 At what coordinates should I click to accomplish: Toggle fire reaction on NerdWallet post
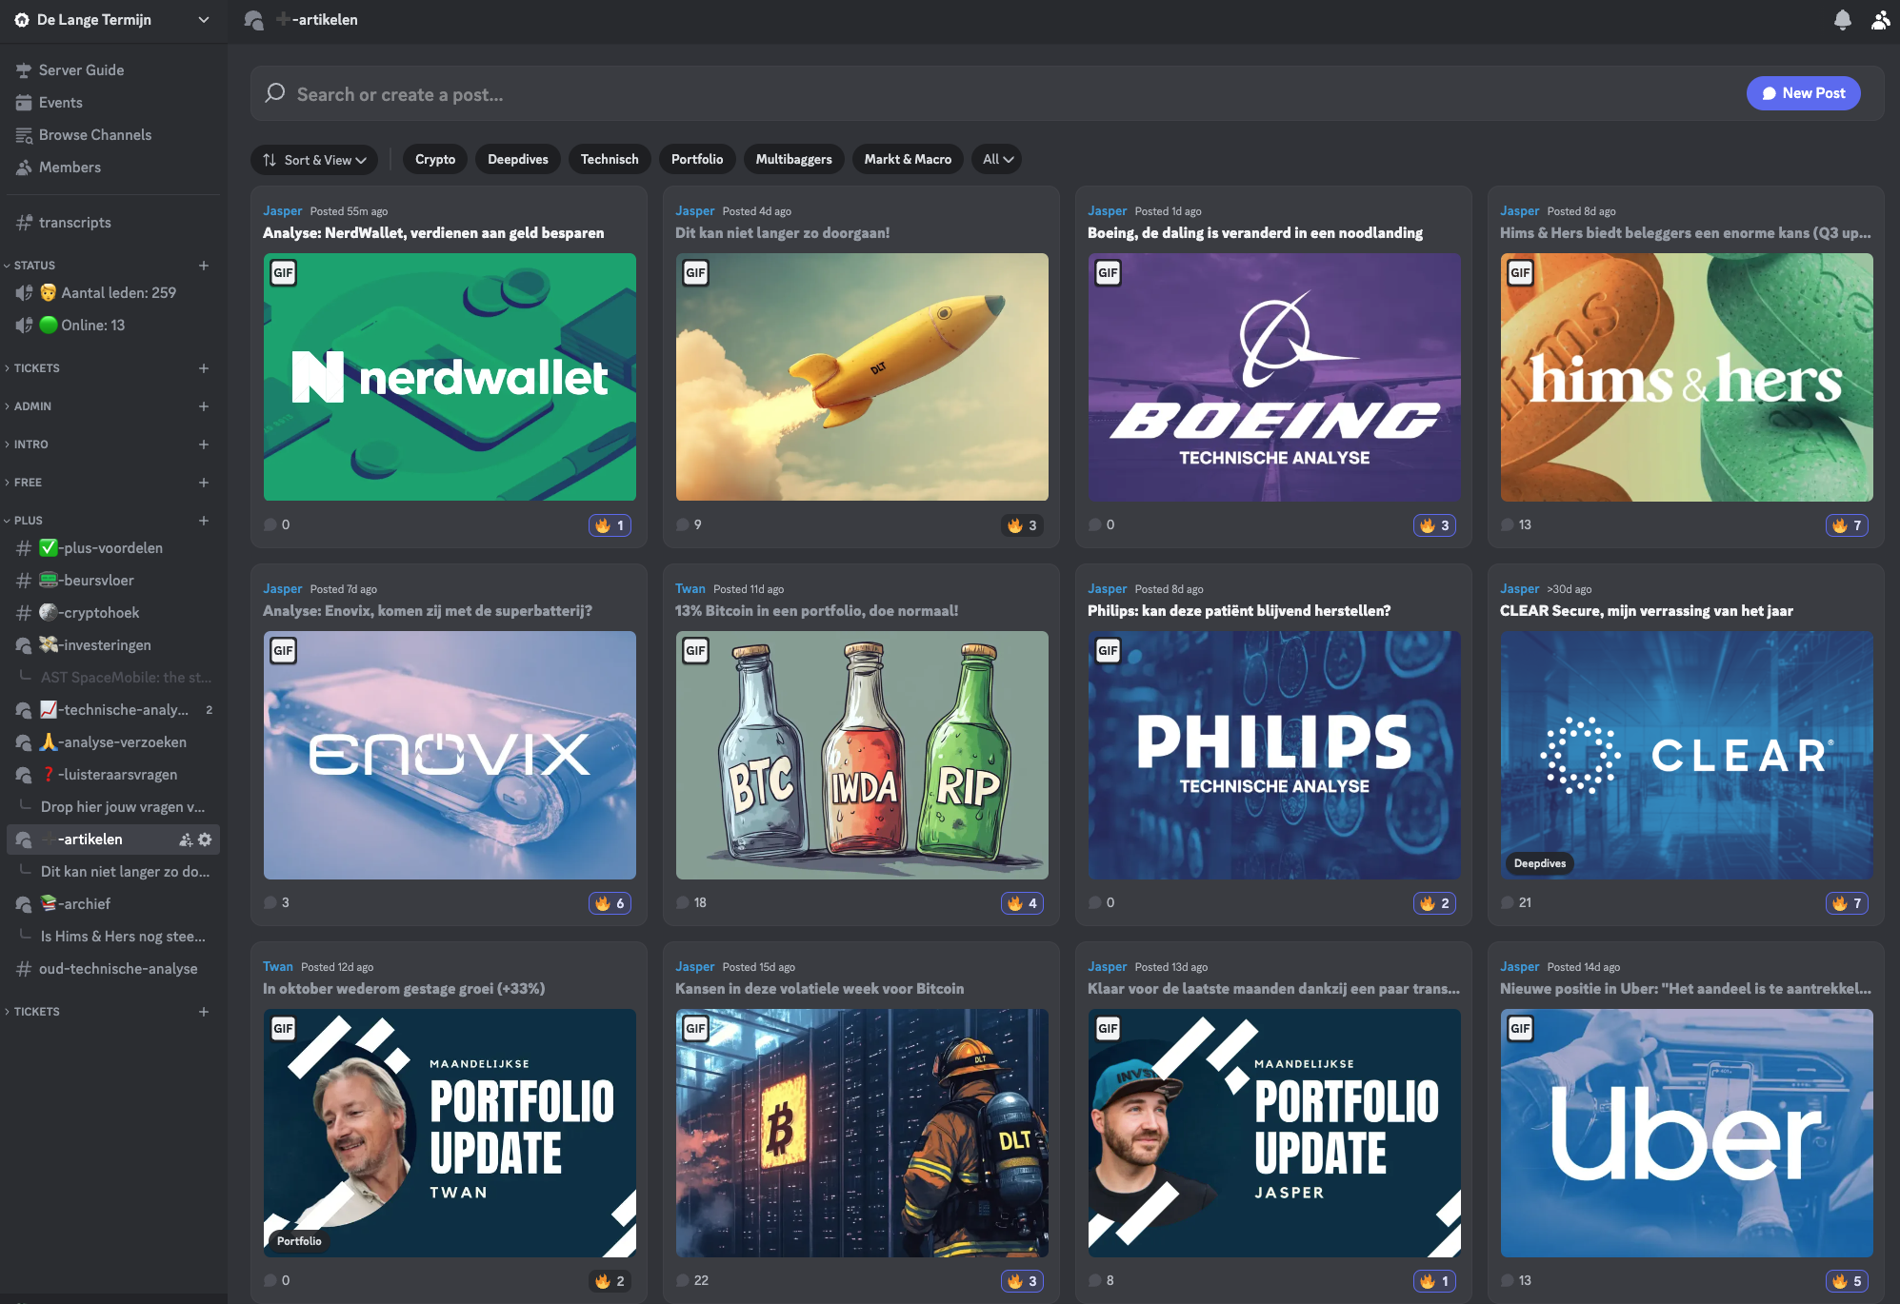(x=610, y=525)
